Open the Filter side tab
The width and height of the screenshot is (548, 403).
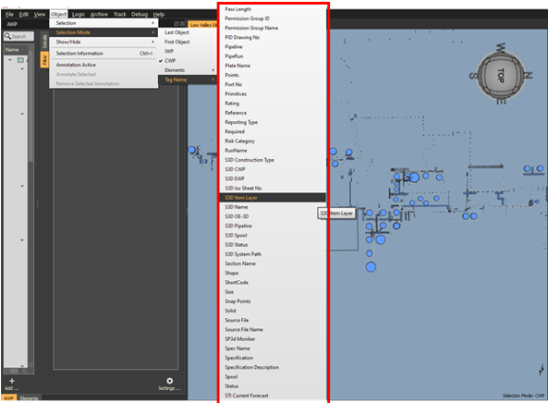click(x=44, y=60)
